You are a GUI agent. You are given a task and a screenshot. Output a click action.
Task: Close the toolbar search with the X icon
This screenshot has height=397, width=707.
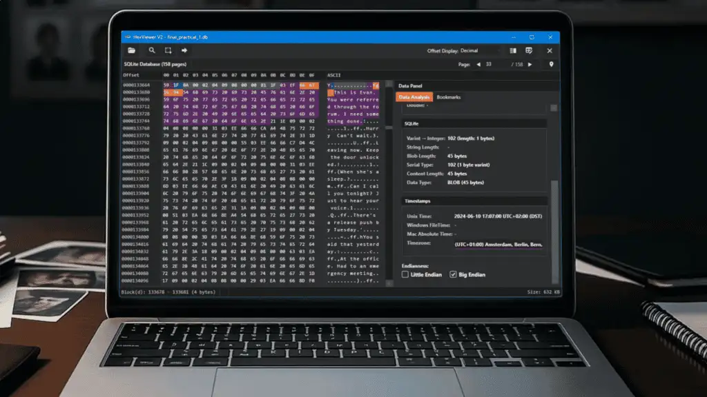549,50
